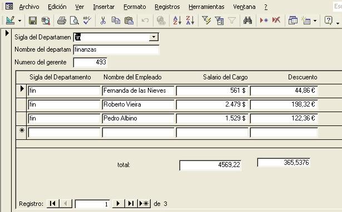
Task: Click the record number box
Action: click(92, 204)
